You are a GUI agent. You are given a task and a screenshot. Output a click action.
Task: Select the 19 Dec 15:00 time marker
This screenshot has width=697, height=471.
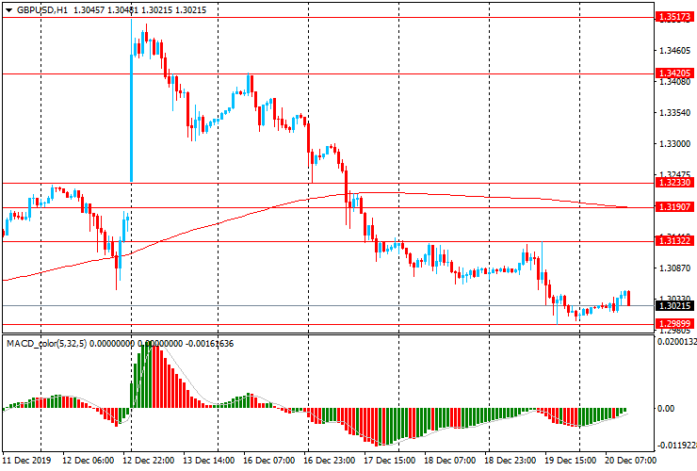570,460
